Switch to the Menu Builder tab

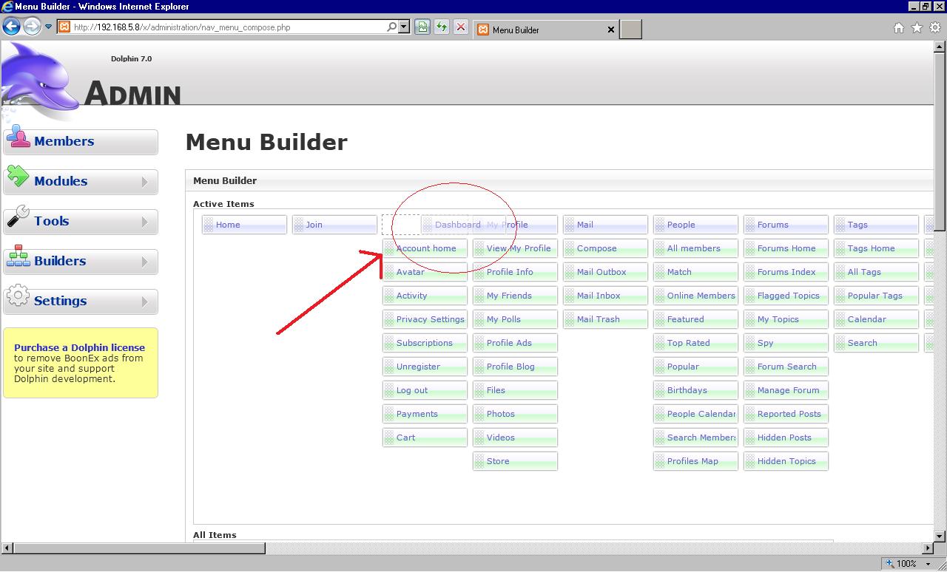click(544, 30)
